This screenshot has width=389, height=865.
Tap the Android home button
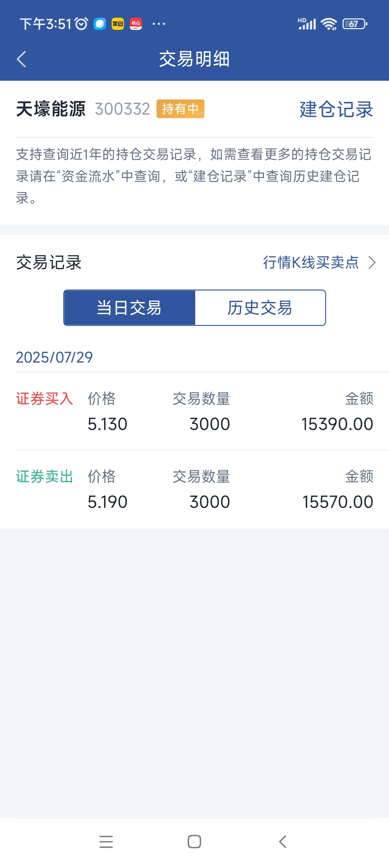point(194,842)
